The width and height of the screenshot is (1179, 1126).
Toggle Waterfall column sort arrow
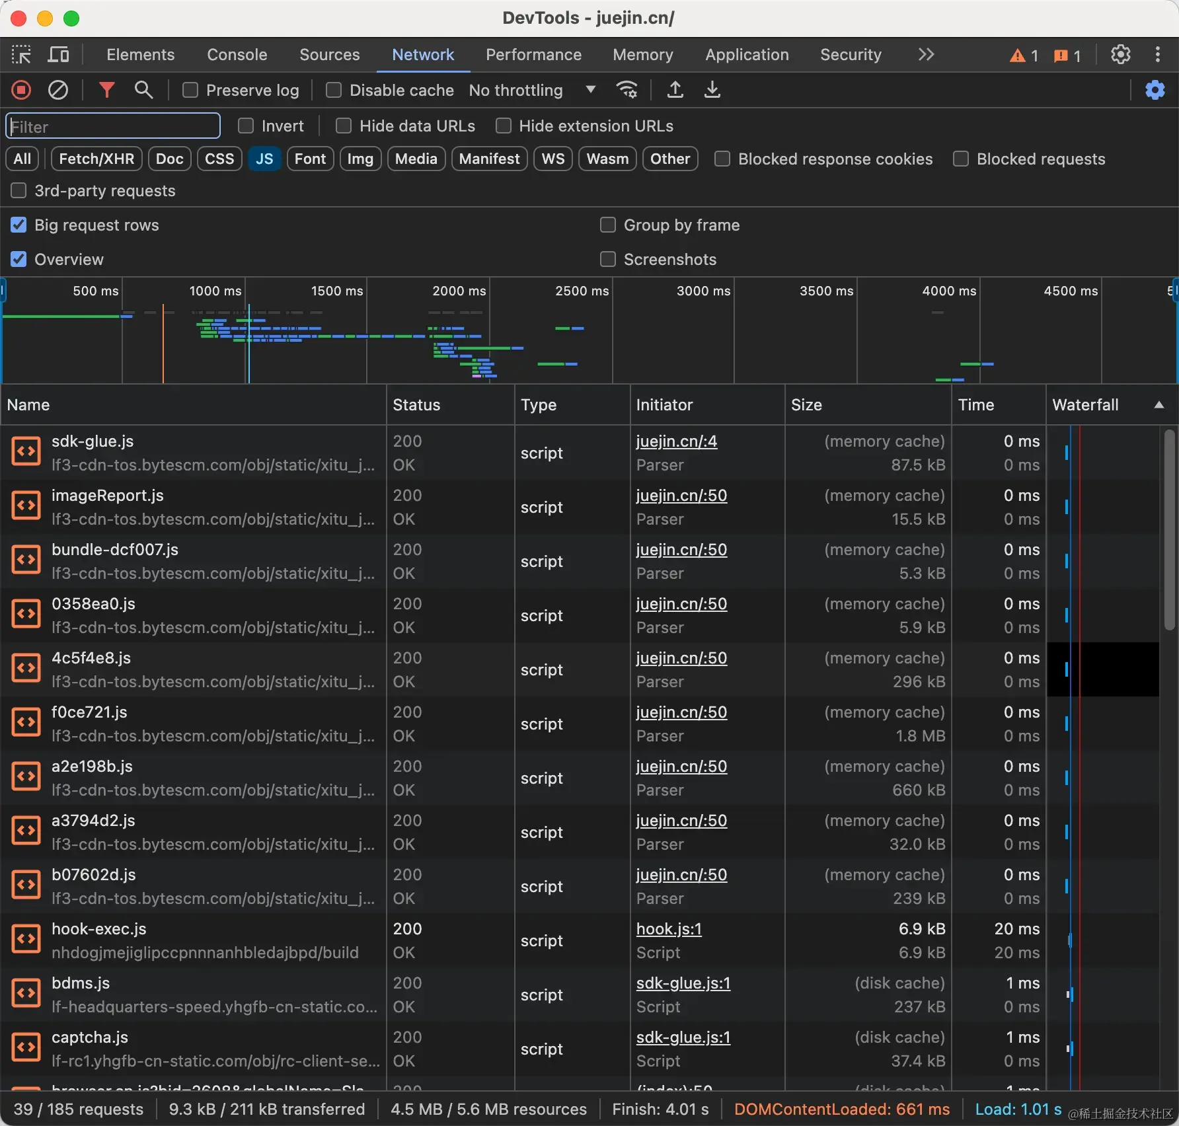(1159, 405)
